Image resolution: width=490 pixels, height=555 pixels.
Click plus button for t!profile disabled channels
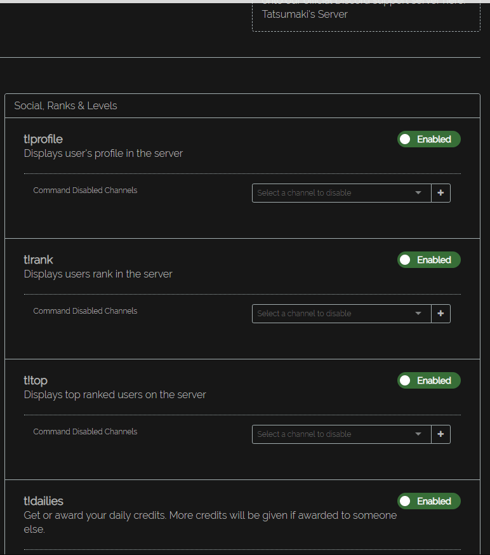point(440,193)
